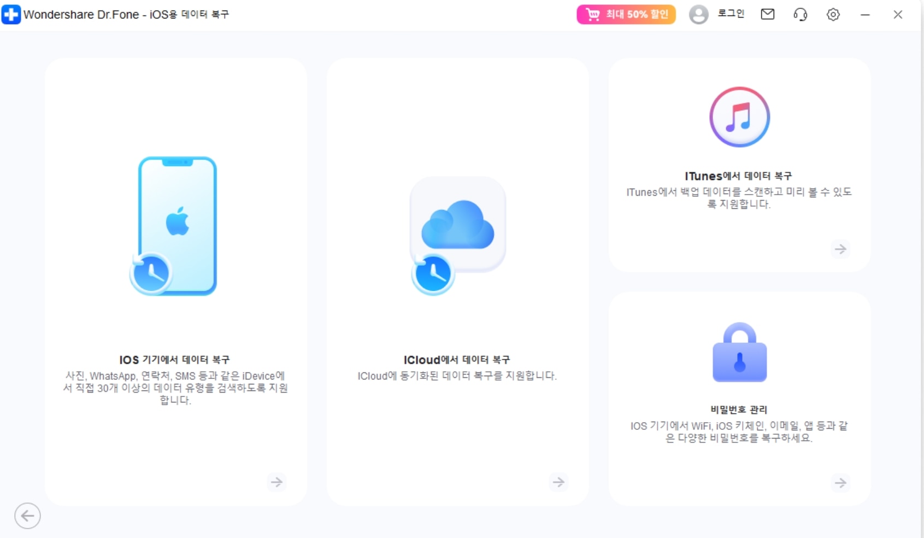Screen dimensions: 924x538
Task: Click the Wondershare Dr.Fone logo icon
Action: [11, 14]
